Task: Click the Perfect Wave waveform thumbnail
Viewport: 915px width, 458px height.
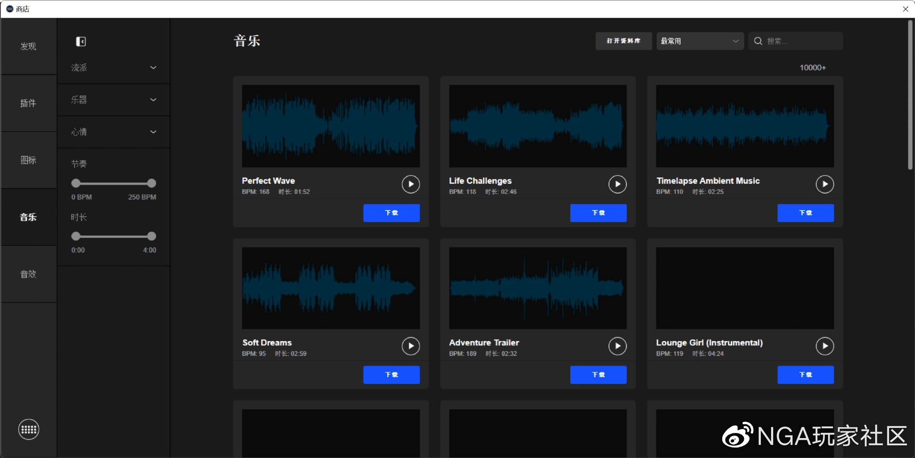Action: (x=331, y=126)
